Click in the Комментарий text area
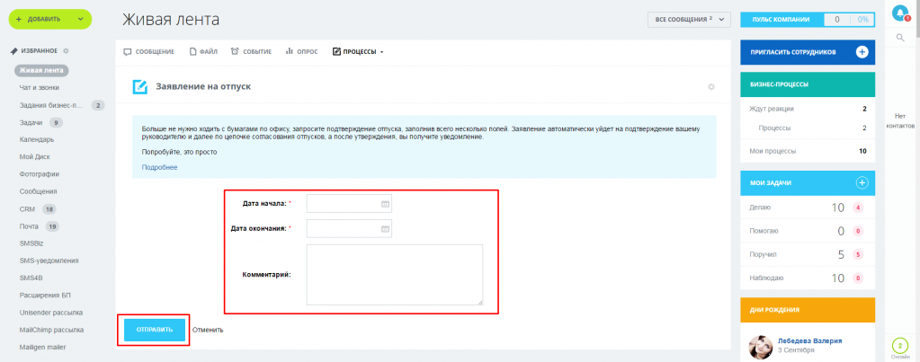Image resolution: width=920 pixels, height=362 pixels. (x=395, y=275)
